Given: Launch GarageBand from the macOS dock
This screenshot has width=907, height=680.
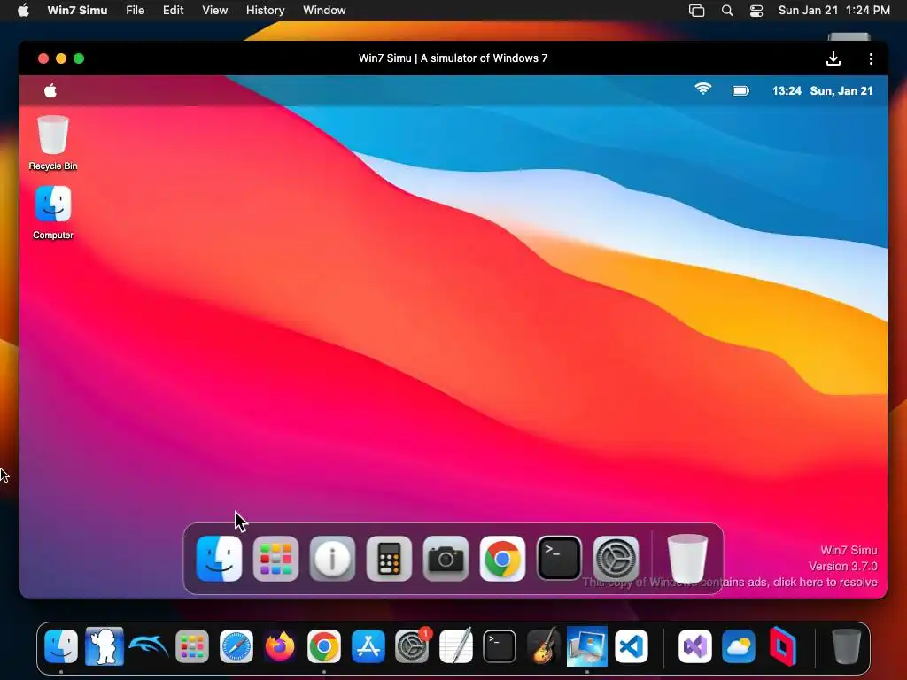Looking at the screenshot, I should click(544, 646).
